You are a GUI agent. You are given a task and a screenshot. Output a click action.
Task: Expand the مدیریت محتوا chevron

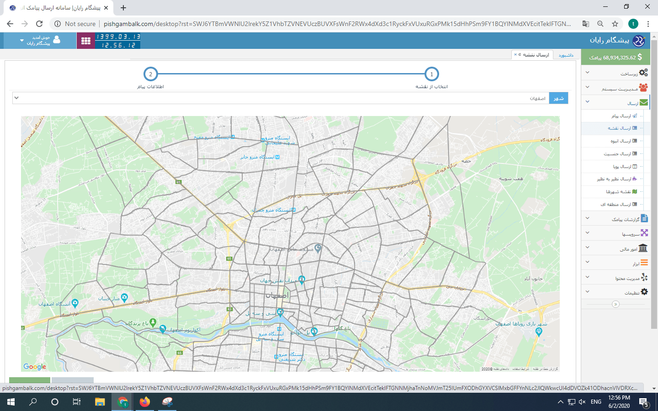[x=588, y=277]
